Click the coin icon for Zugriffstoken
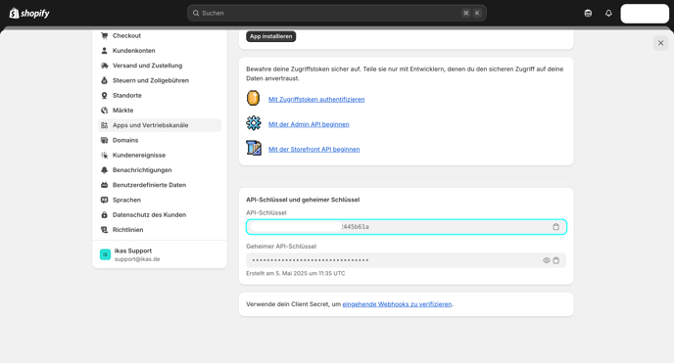This screenshot has height=363, width=674. coord(253,98)
